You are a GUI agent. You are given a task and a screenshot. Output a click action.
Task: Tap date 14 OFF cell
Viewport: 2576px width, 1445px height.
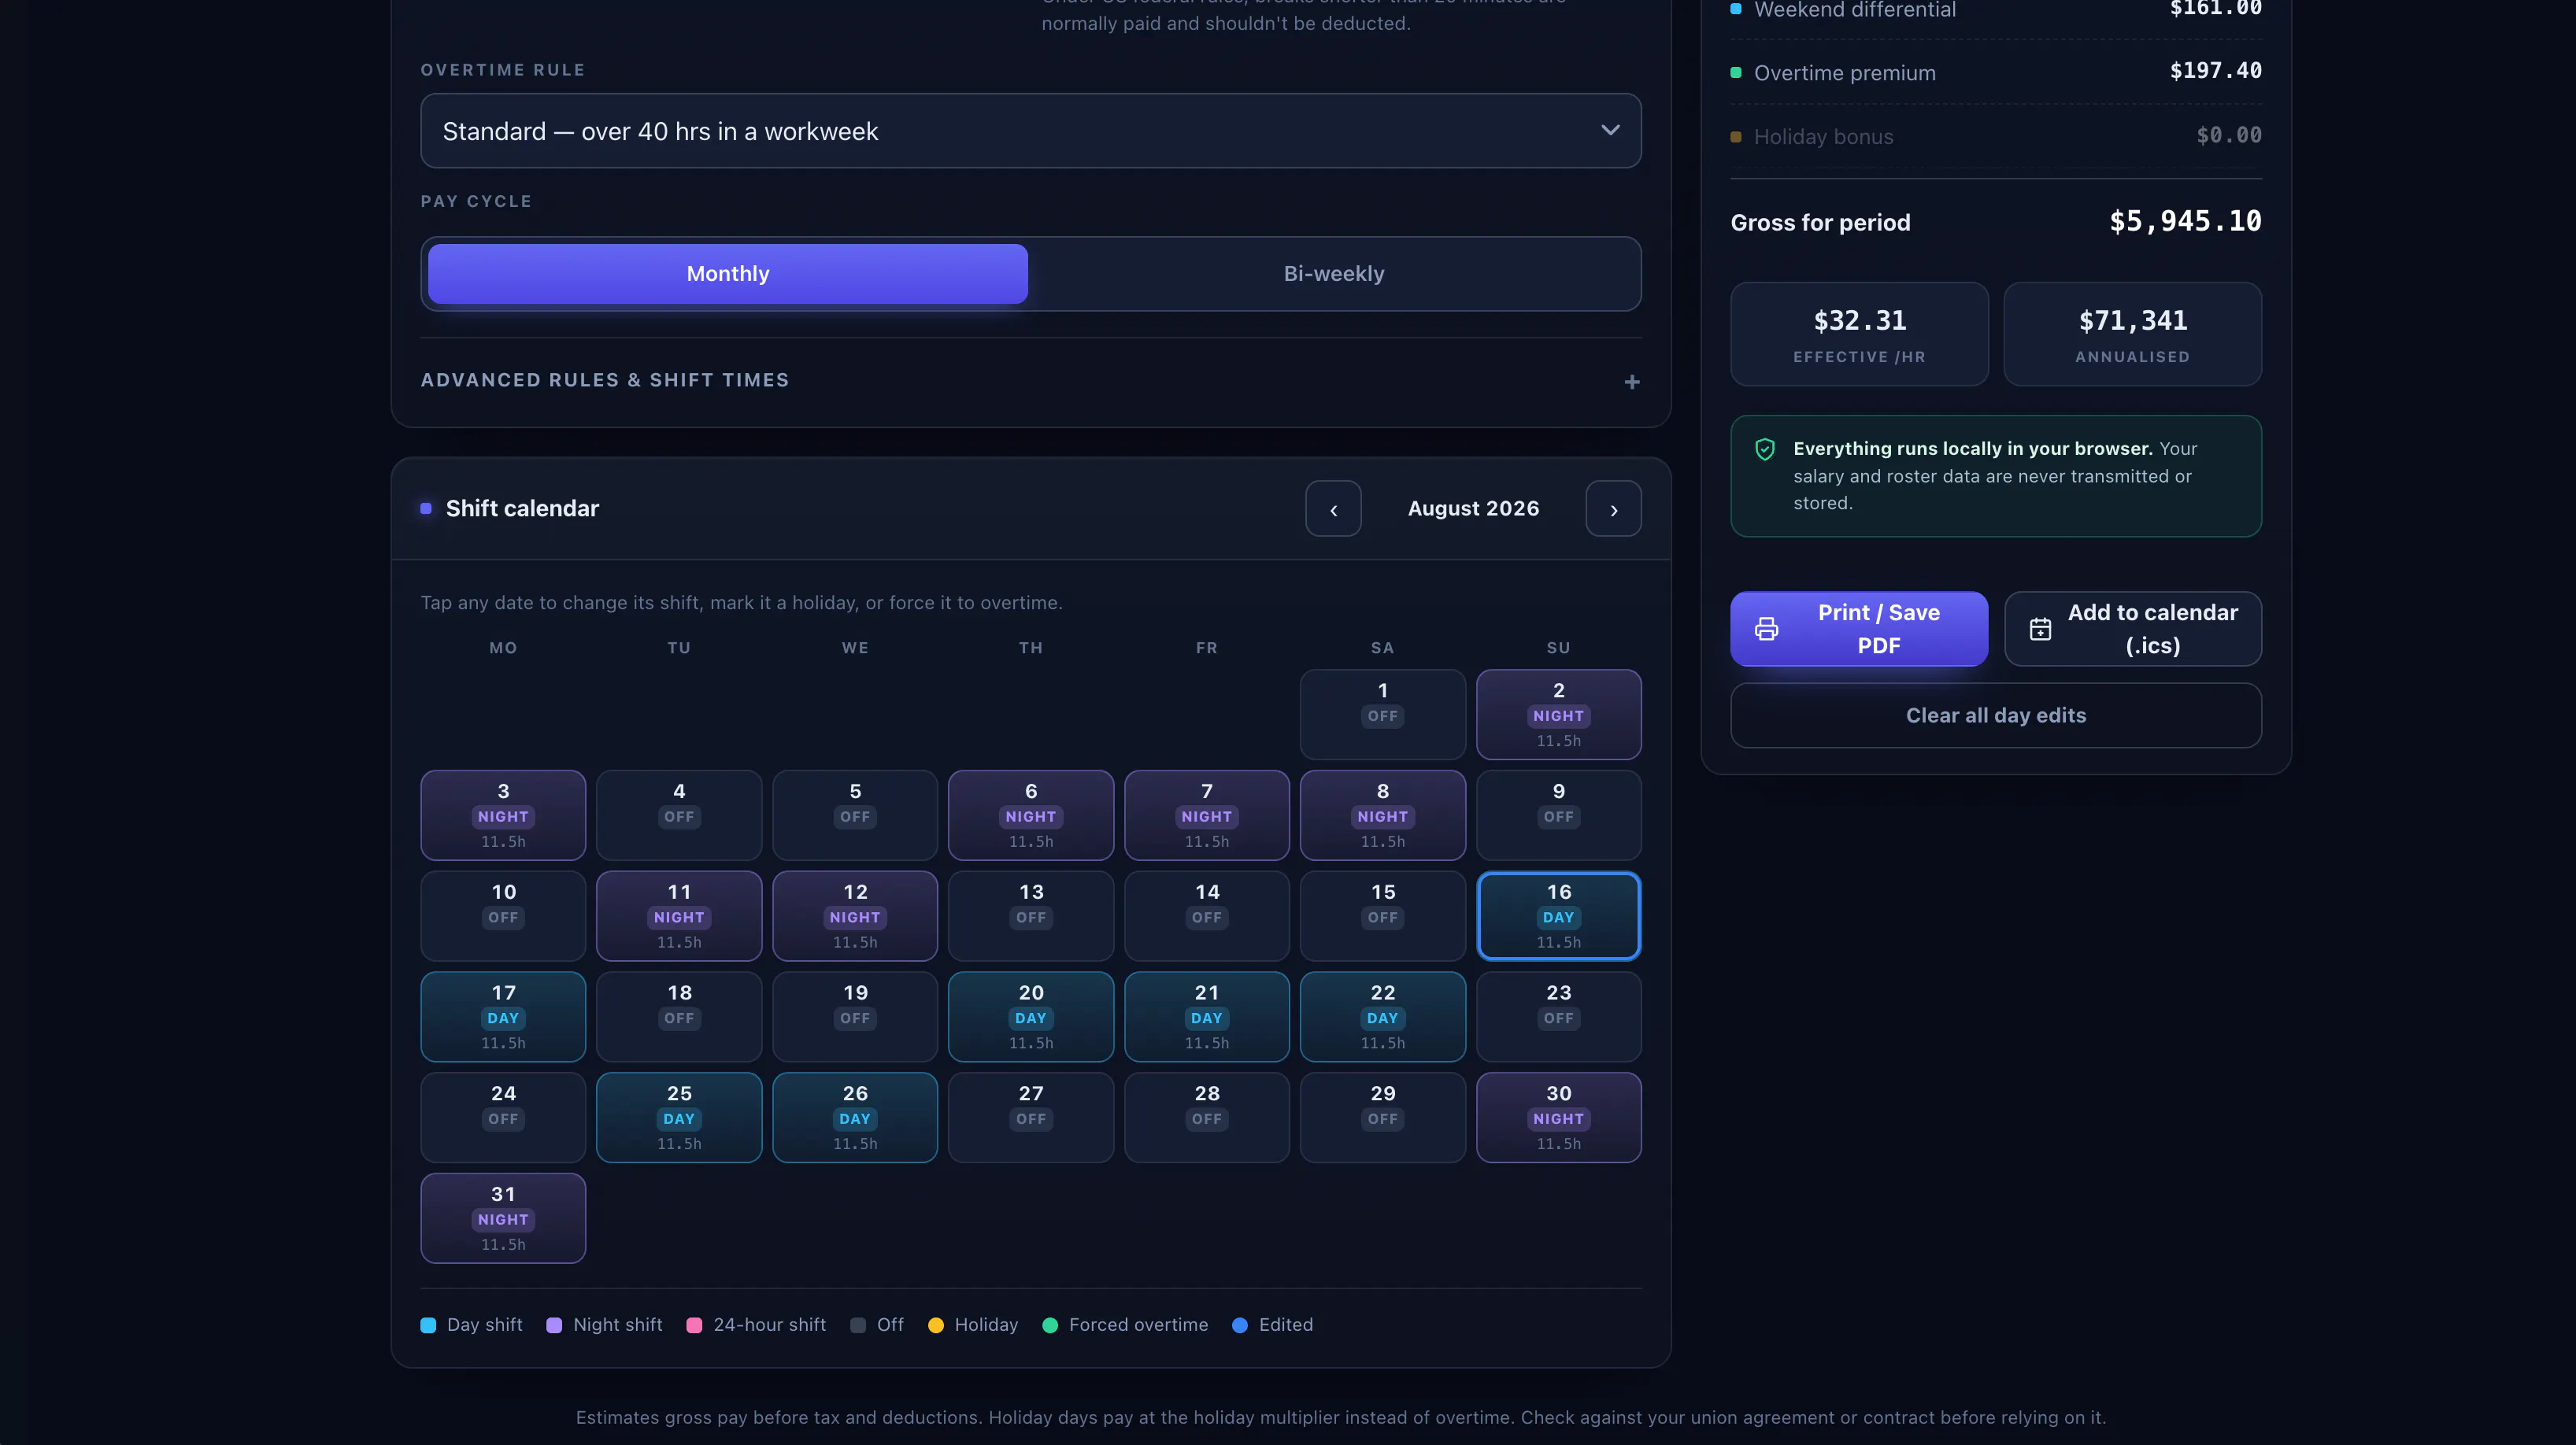[1207, 917]
